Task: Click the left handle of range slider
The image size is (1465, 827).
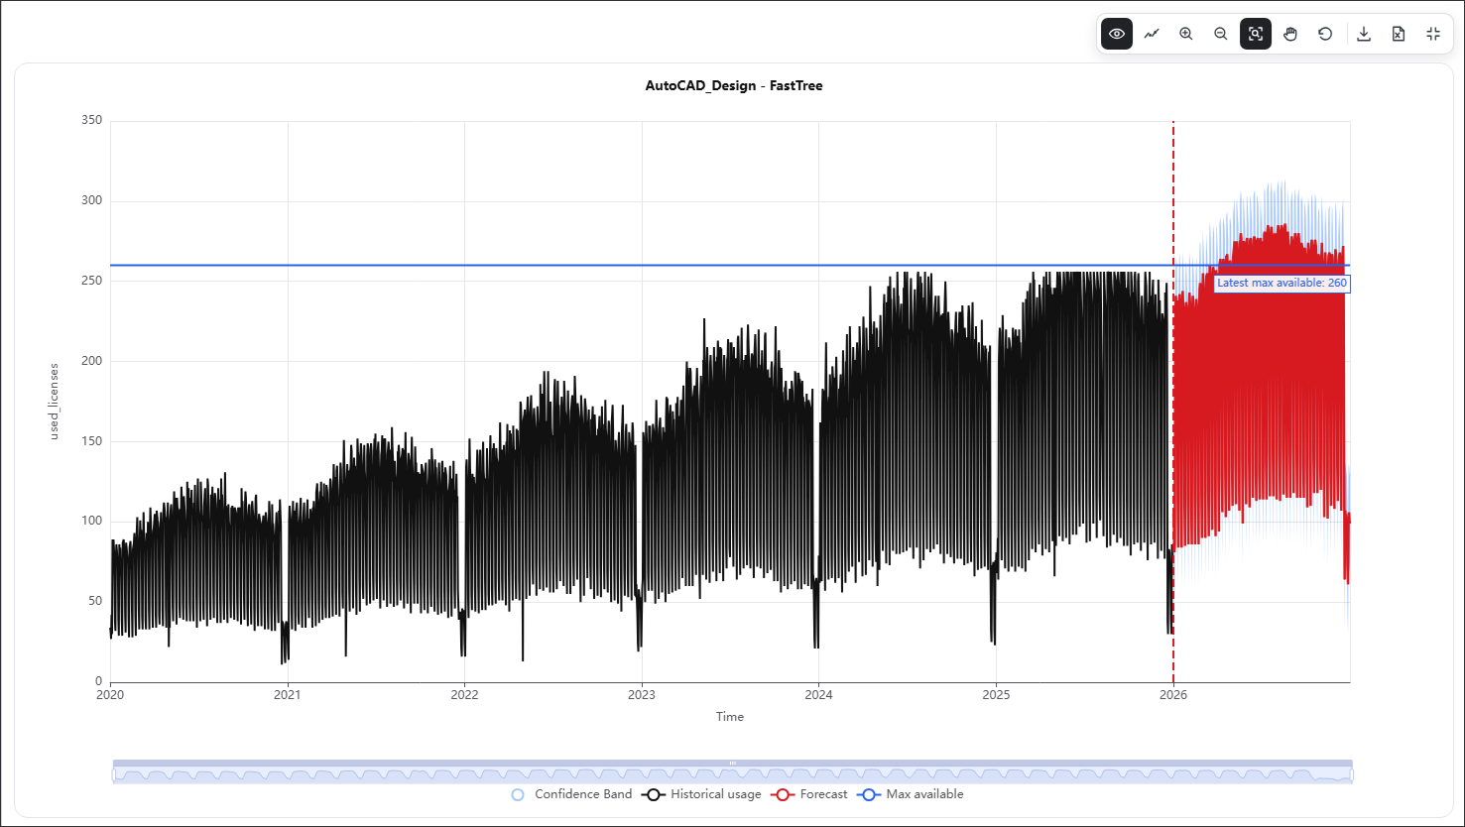Action: (113, 774)
